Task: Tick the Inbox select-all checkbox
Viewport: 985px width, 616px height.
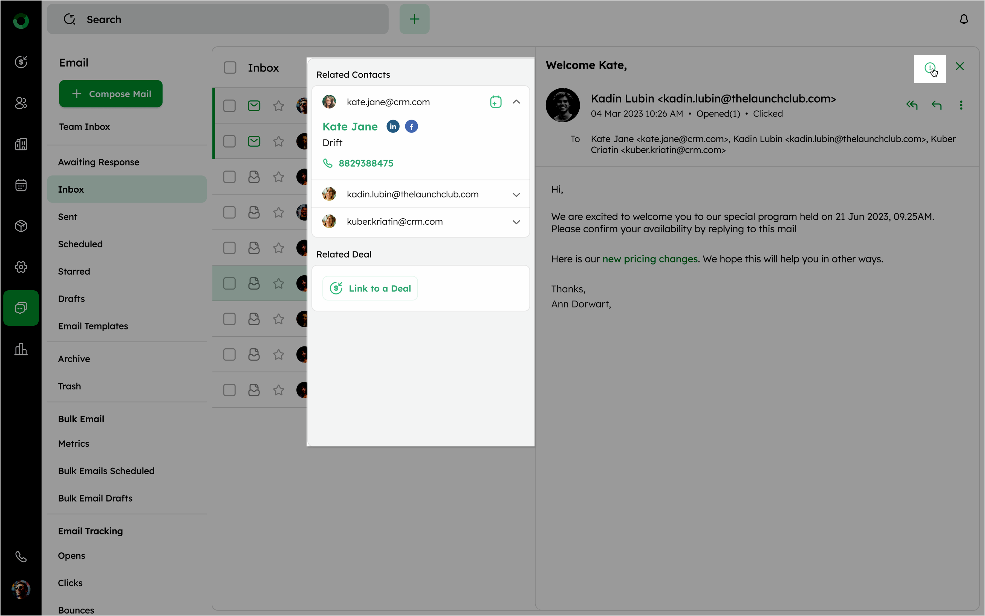Action: [x=230, y=68]
